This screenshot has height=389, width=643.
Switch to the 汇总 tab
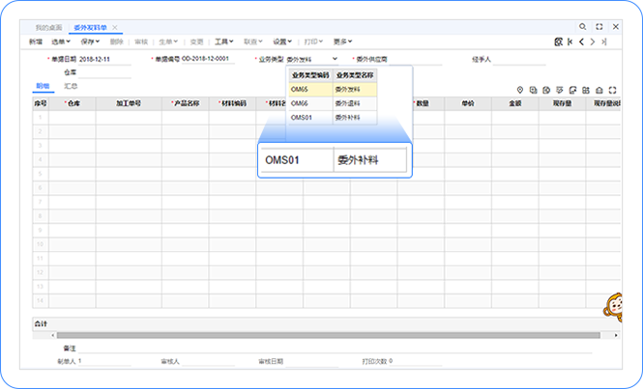71,86
